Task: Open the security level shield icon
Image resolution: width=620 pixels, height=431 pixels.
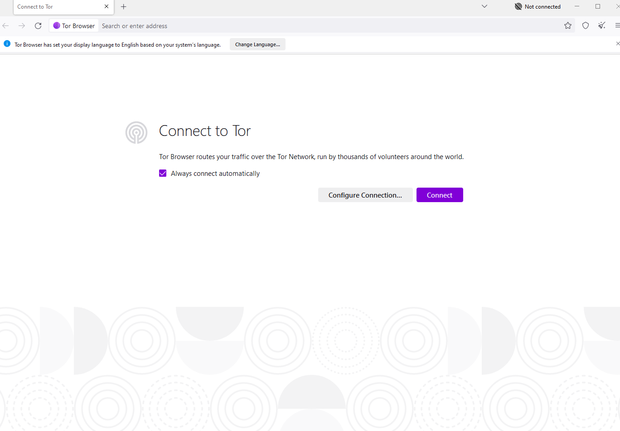Action: coord(586,26)
